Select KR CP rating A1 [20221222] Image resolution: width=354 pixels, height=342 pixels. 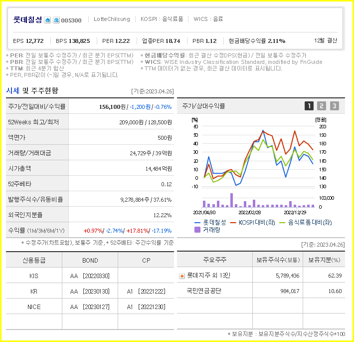pos(146,292)
